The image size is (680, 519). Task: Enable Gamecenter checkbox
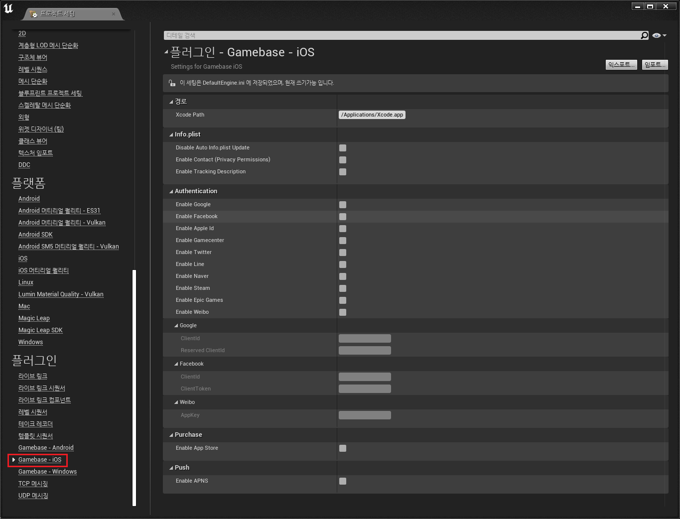click(343, 241)
